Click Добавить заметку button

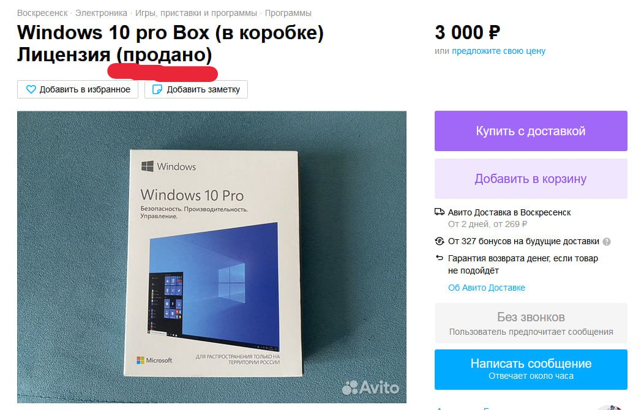[x=196, y=89]
